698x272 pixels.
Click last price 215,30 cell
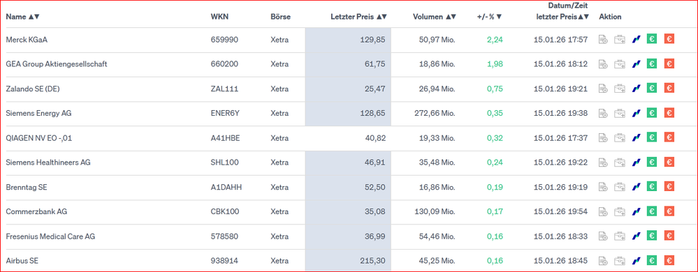(x=348, y=261)
